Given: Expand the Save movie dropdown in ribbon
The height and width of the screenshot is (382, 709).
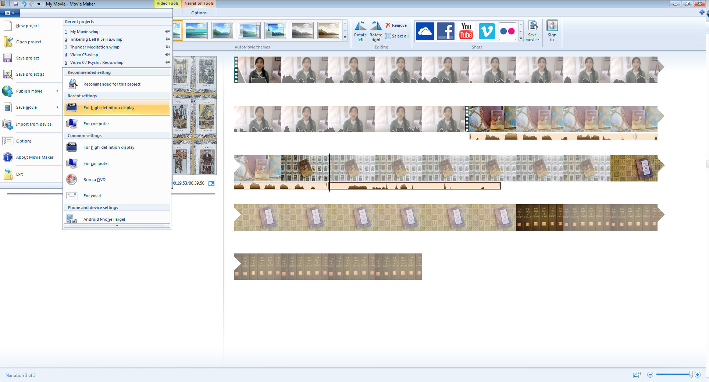Looking at the screenshot, I should point(532,40).
